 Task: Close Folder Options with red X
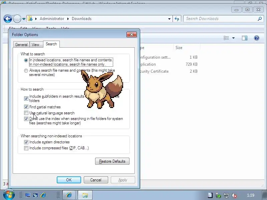(131, 35)
